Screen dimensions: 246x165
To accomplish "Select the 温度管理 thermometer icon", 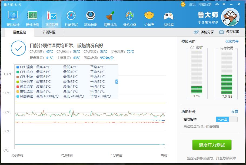I will click(52, 15).
